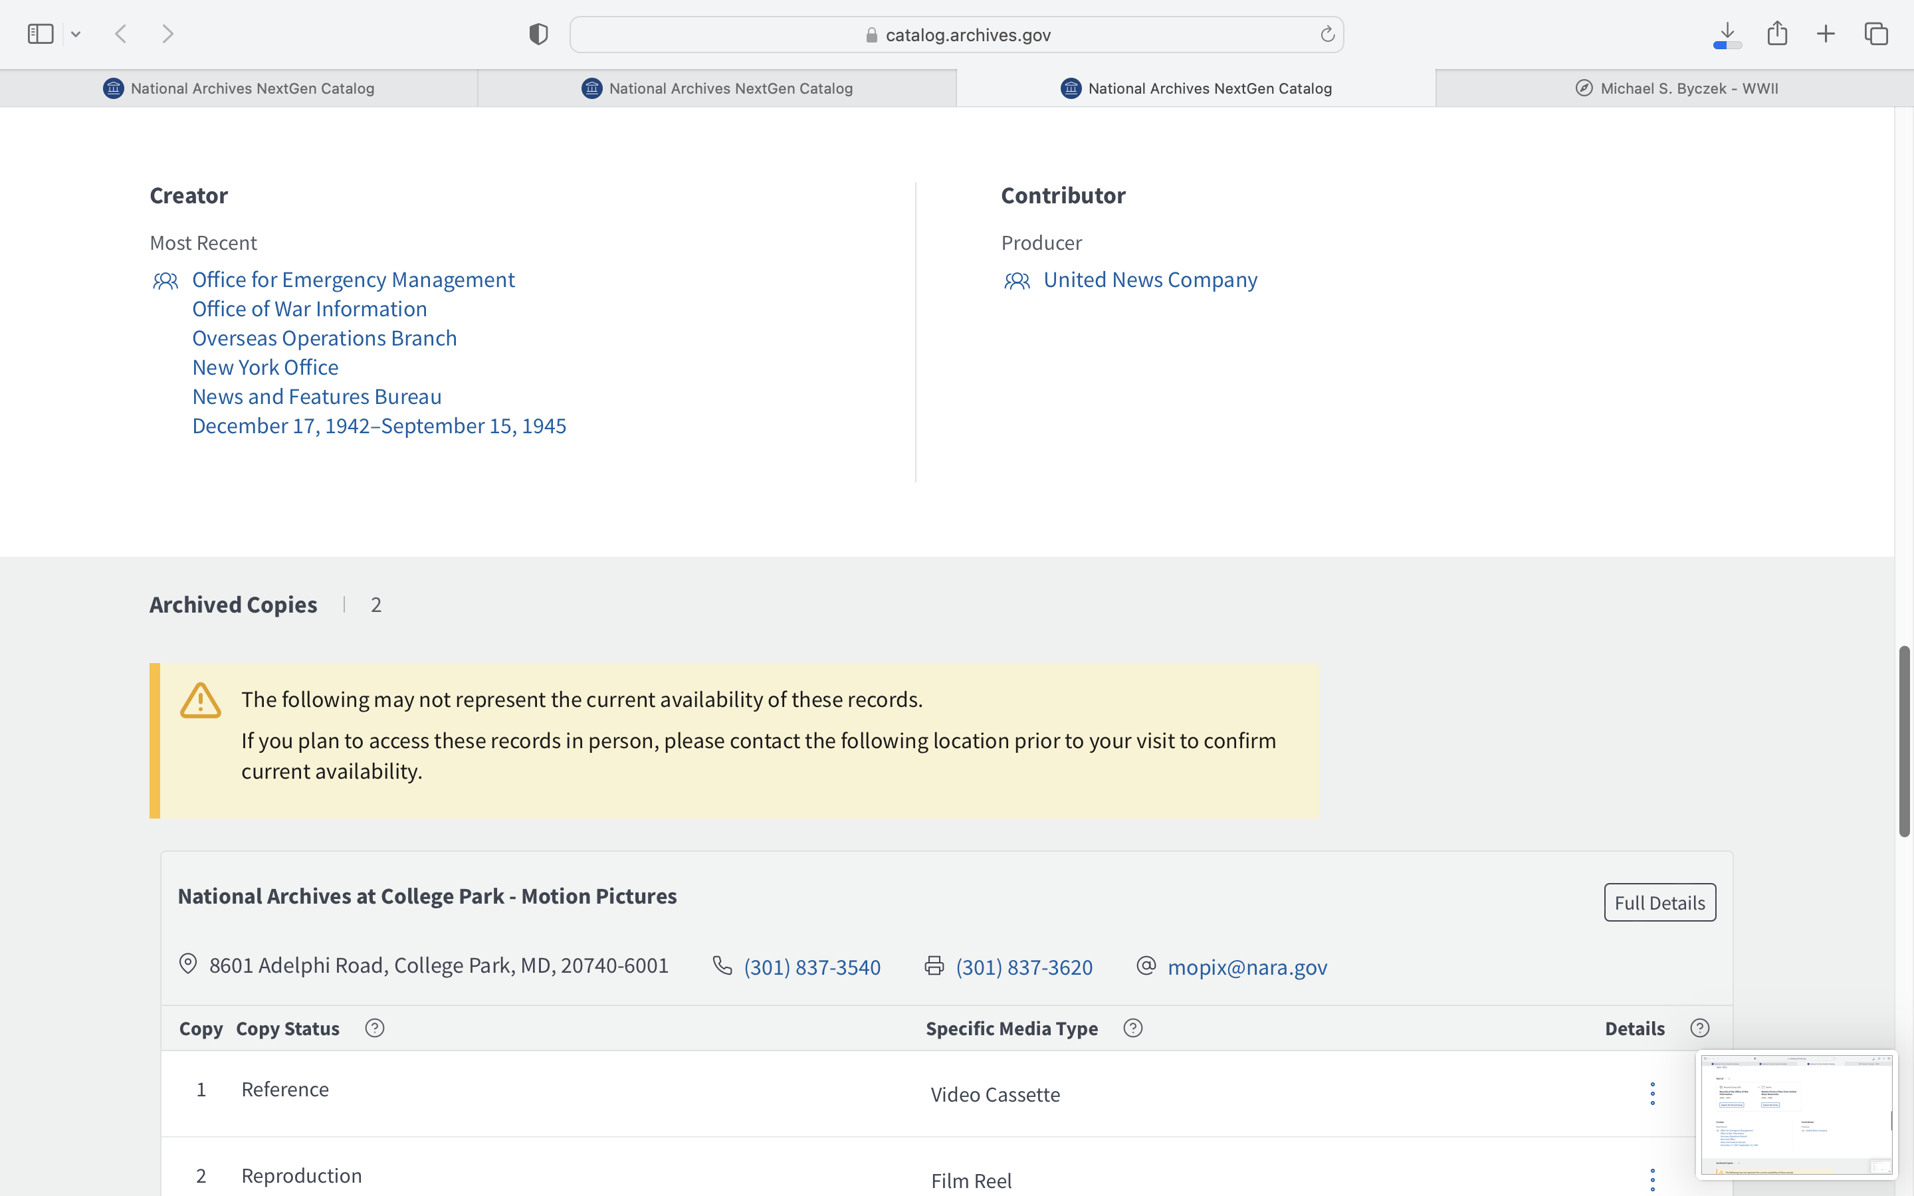The width and height of the screenshot is (1914, 1196).
Task: Reload page with the refresh icon
Action: click(x=1327, y=34)
